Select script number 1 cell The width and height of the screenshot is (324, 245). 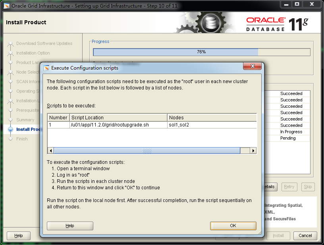coord(58,125)
